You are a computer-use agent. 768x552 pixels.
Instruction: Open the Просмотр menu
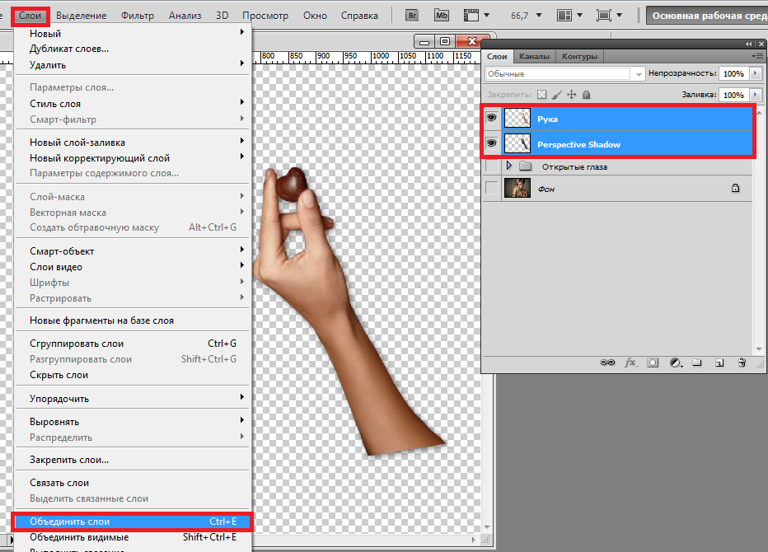(265, 16)
